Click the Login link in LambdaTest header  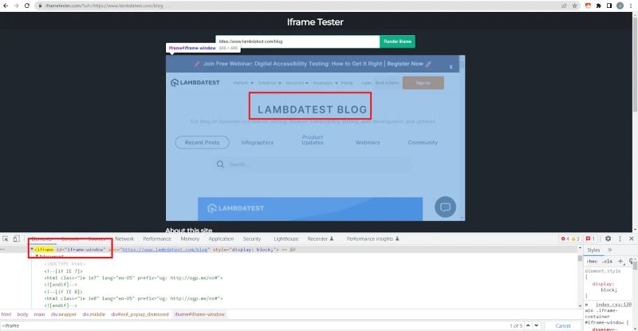(367, 83)
